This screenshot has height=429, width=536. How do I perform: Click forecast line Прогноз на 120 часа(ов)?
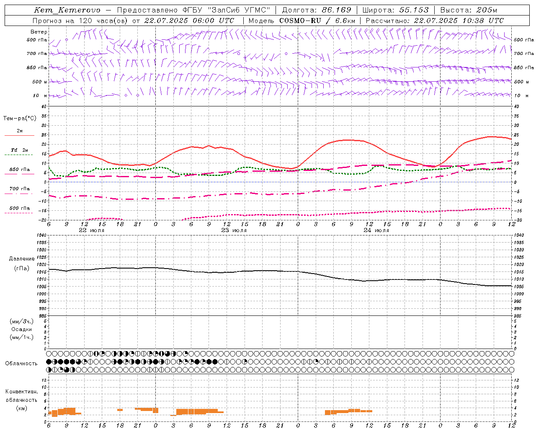pos(81,21)
